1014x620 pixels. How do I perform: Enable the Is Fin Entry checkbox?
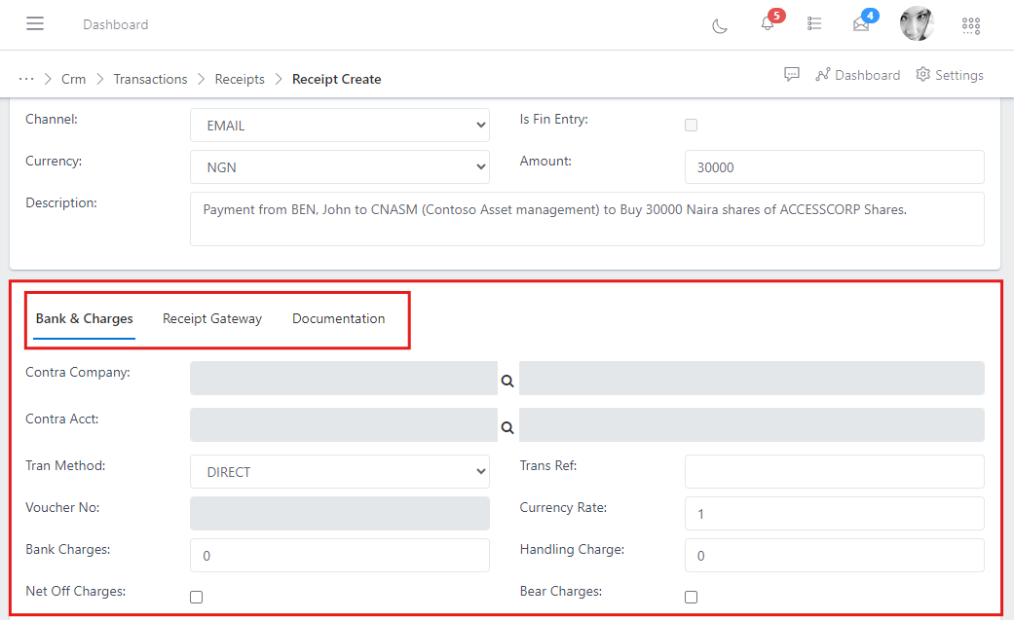pos(691,125)
